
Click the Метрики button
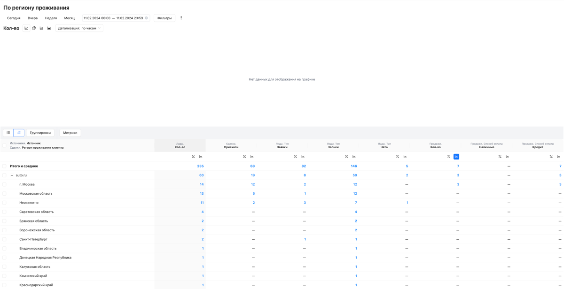tap(70, 133)
